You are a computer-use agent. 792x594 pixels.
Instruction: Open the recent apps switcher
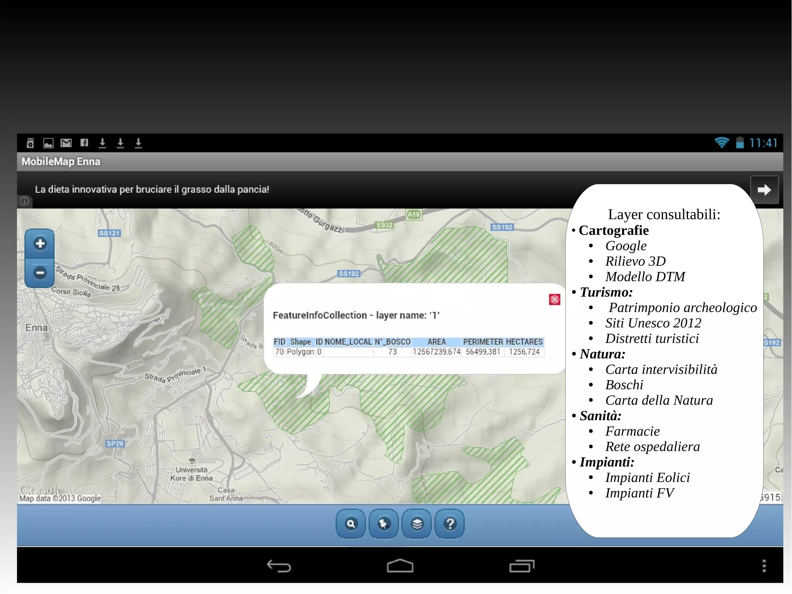pyautogui.click(x=521, y=566)
